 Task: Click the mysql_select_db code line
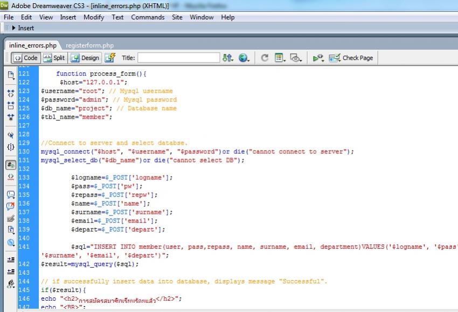point(143,160)
